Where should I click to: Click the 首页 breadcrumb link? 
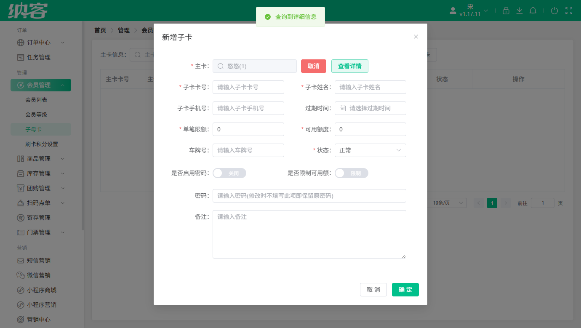coord(100,30)
